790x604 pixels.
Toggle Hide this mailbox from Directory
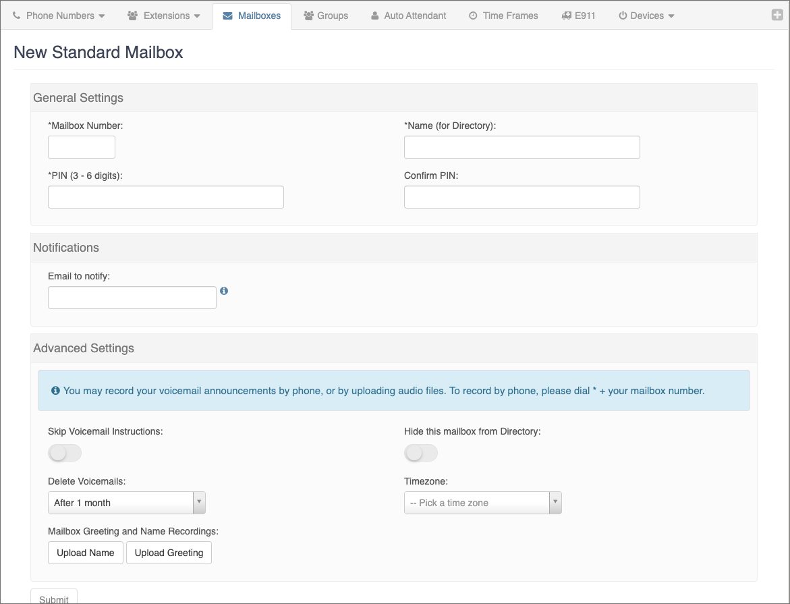click(x=421, y=453)
